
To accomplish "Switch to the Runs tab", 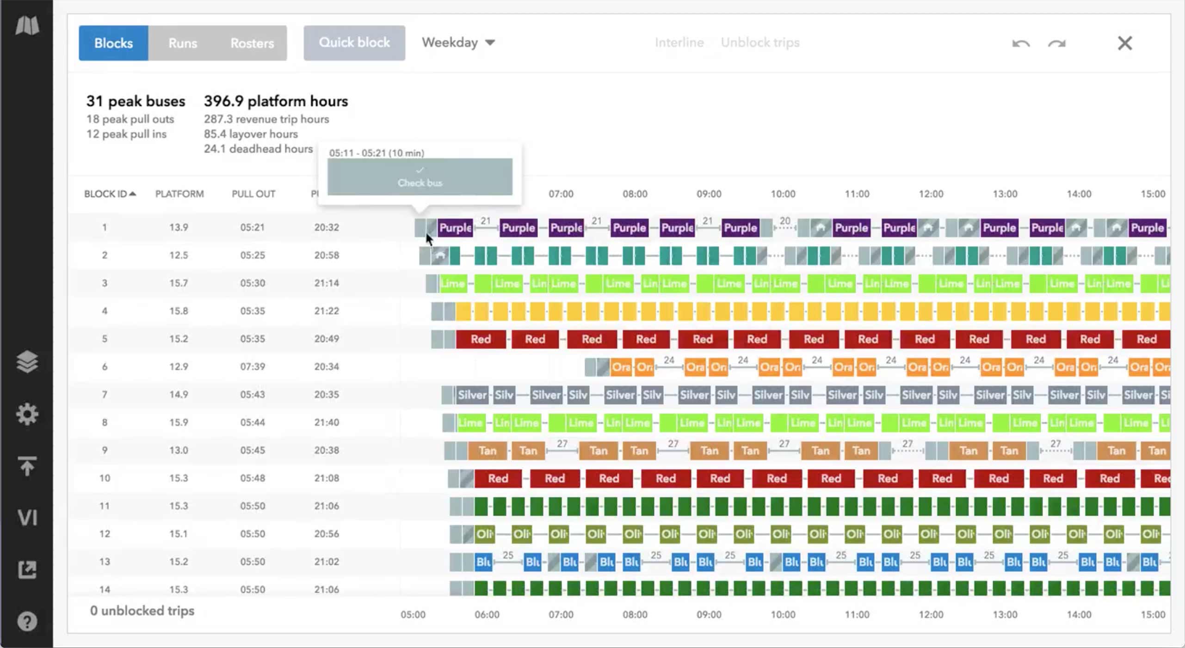I will (x=182, y=43).
